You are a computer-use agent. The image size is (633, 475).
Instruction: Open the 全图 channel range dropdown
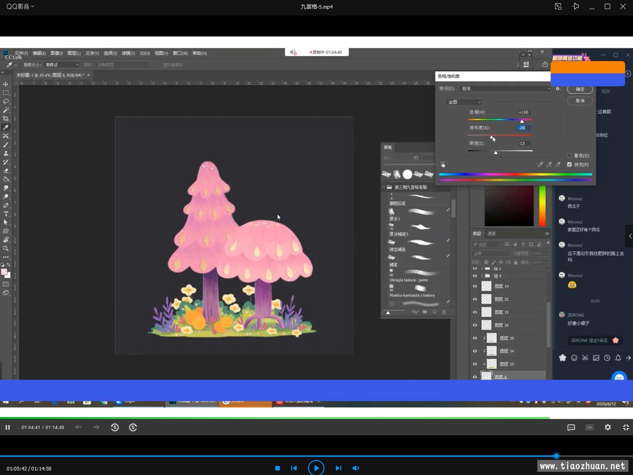tap(463, 102)
